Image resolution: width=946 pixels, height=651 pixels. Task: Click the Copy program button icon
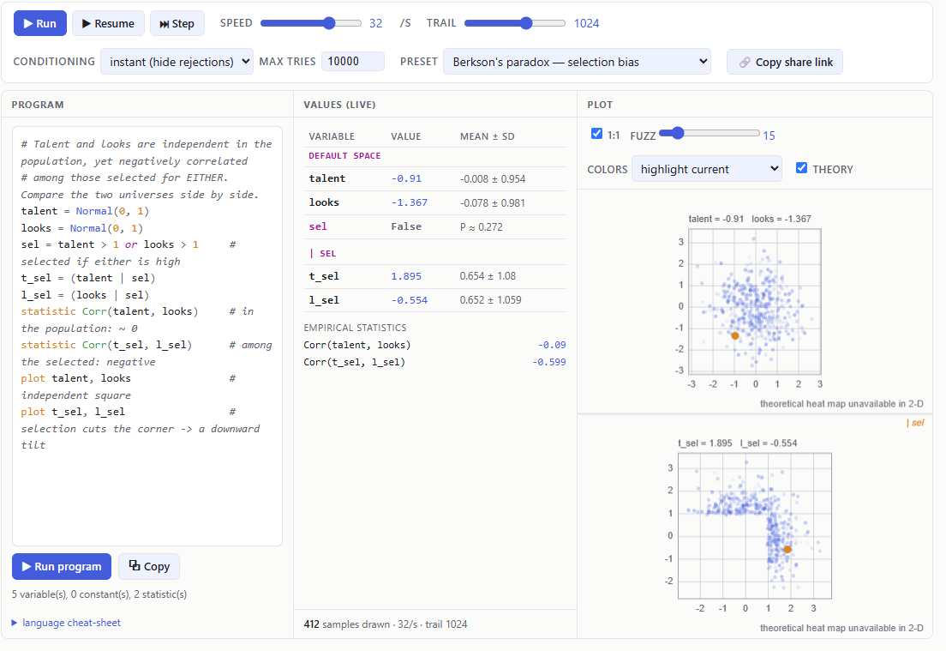tap(135, 566)
